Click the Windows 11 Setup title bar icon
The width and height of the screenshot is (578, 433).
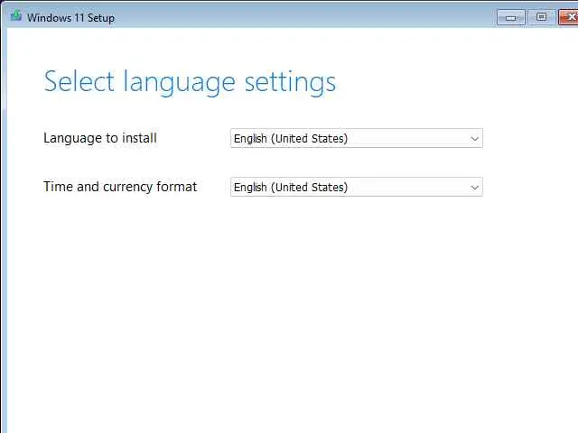(16, 16)
